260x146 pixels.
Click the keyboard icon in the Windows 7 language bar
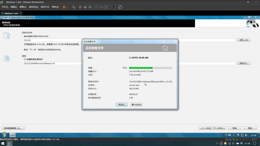pos(230,135)
